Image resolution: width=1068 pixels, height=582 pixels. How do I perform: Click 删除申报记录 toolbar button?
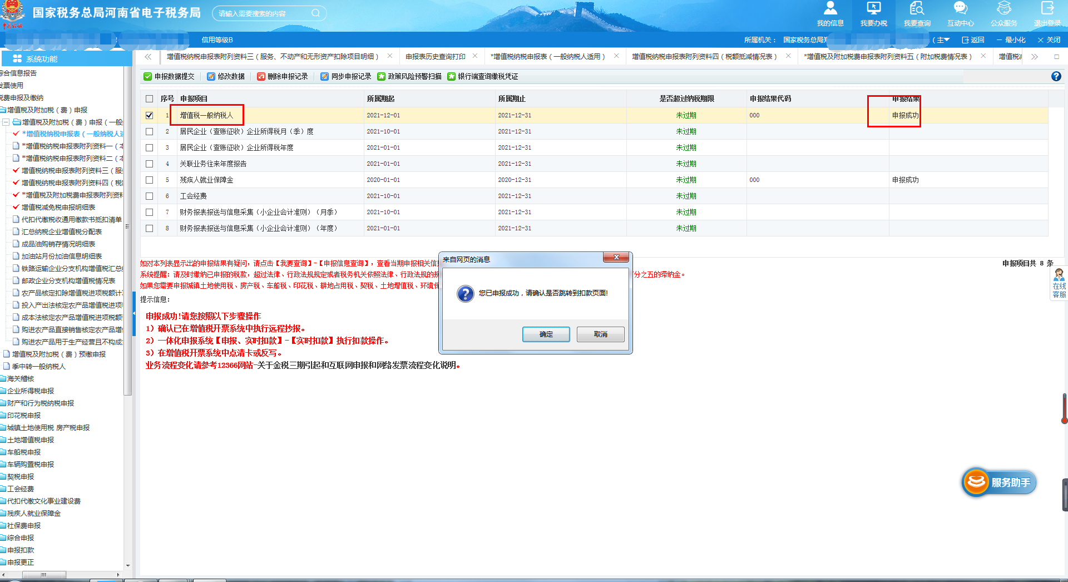[x=283, y=76]
